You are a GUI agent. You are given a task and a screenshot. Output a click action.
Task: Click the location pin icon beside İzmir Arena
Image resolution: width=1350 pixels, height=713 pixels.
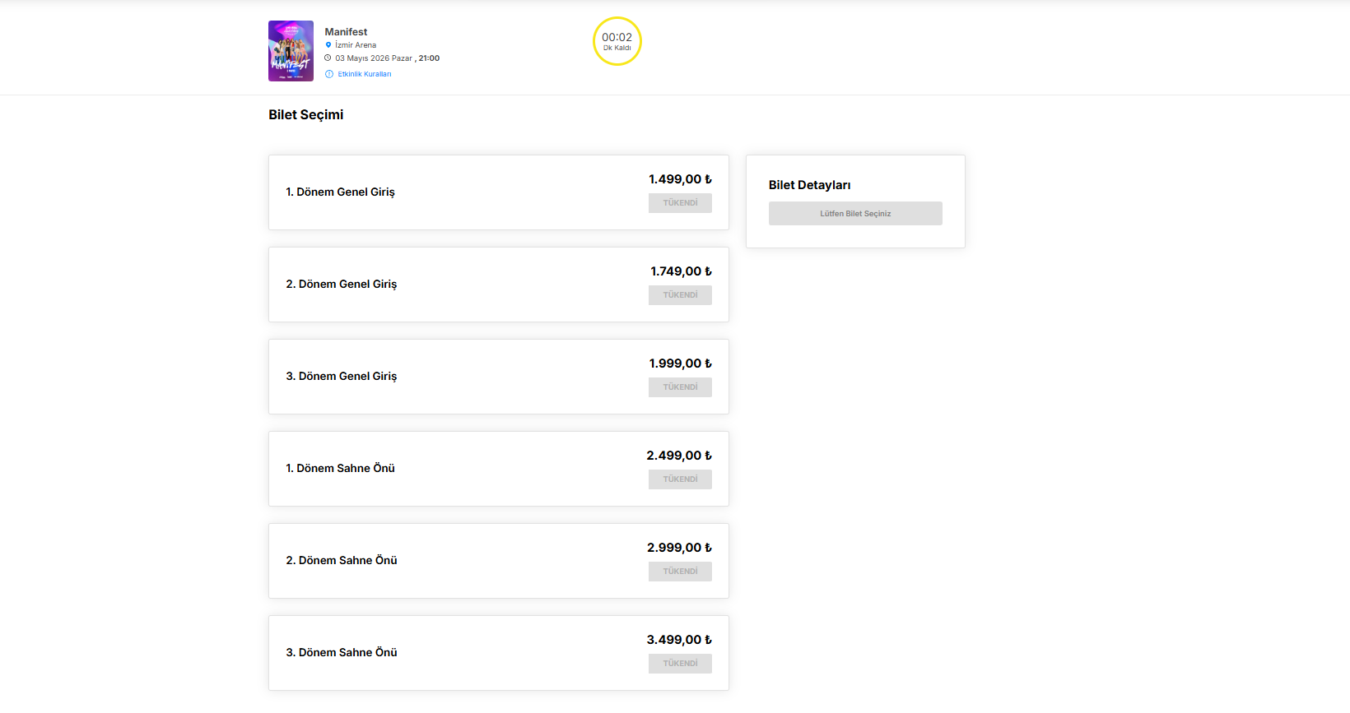[x=328, y=45]
